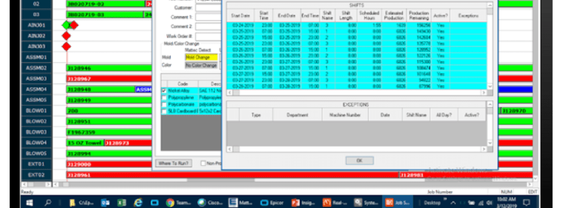Launch Internet Explorer from taskbar
562x208 pixels.
(138, 203)
